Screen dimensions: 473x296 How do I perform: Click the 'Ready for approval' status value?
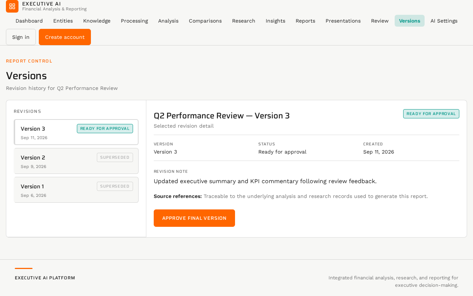[282, 152]
